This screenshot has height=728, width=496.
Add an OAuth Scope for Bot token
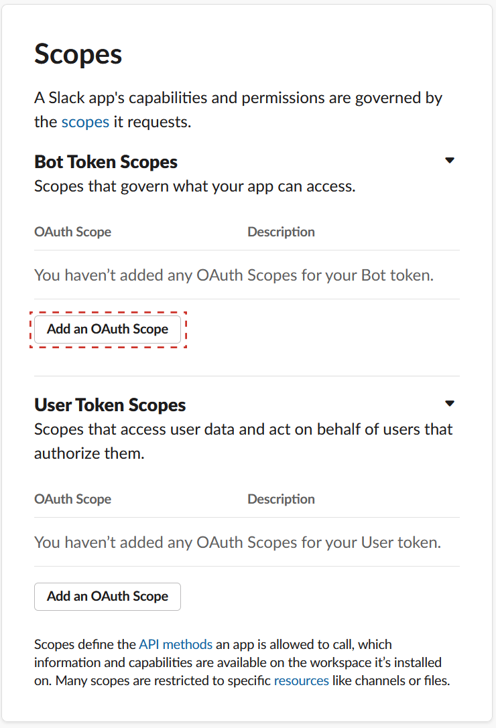[x=107, y=330]
